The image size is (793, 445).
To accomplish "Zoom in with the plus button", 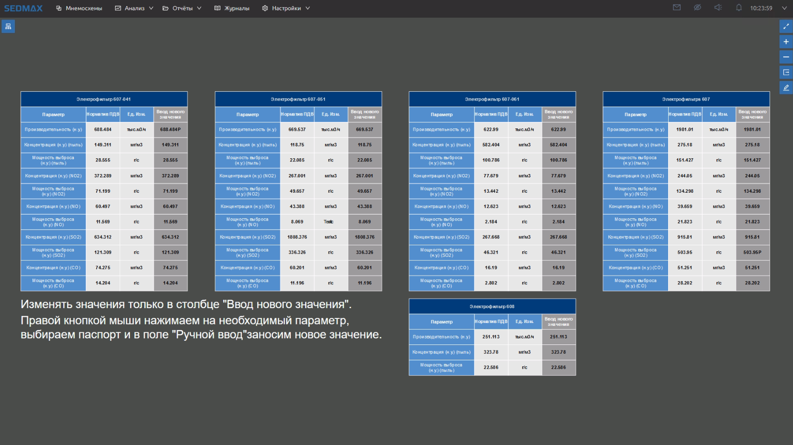I will [x=786, y=42].
